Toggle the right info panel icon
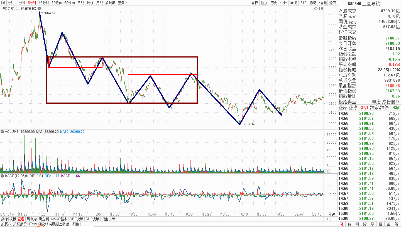This screenshot has width=401, height=227. click(321, 9)
